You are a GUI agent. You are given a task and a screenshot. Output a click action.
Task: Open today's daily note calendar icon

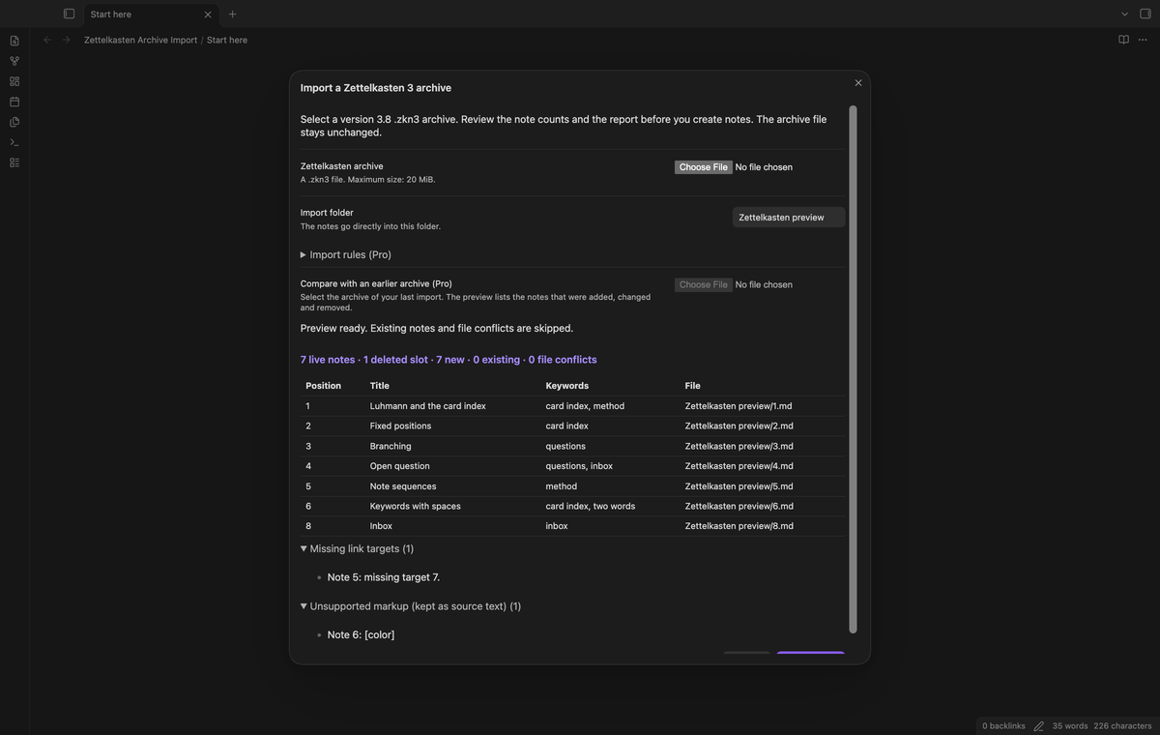14,102
